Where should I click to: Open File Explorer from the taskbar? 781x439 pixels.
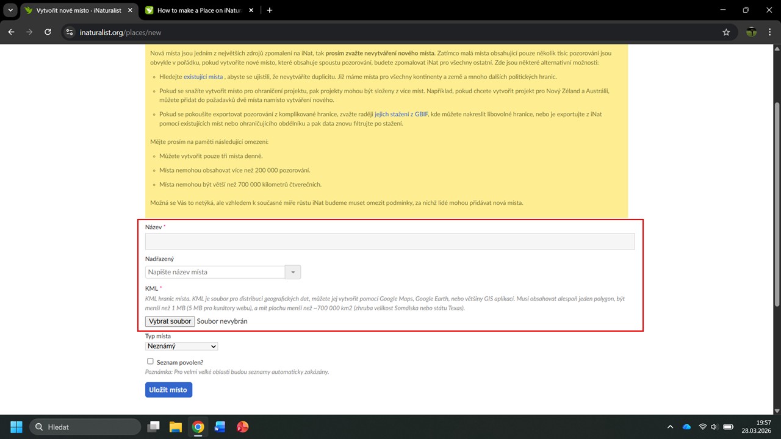176,427
